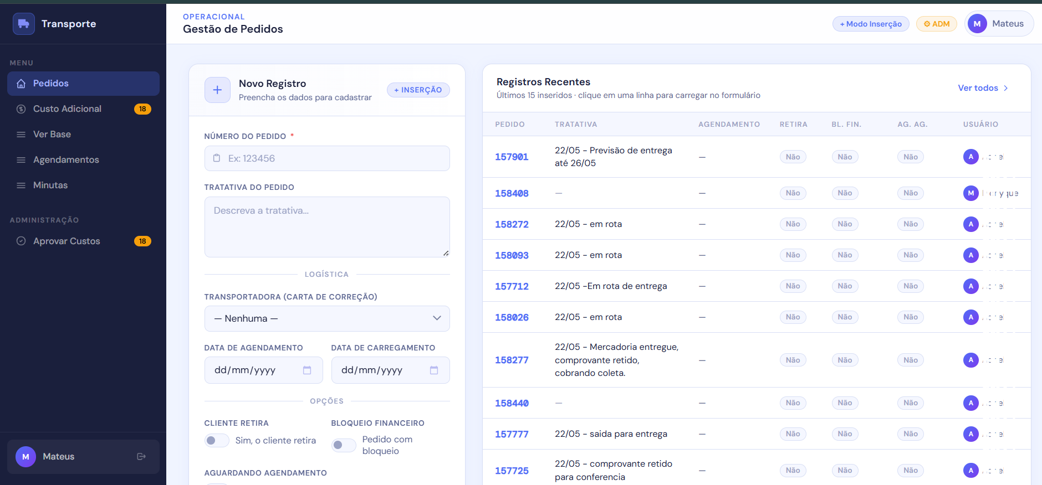
Task: Open order 158272 in the list
Action: pyautogui.click(x=512, y=224)
